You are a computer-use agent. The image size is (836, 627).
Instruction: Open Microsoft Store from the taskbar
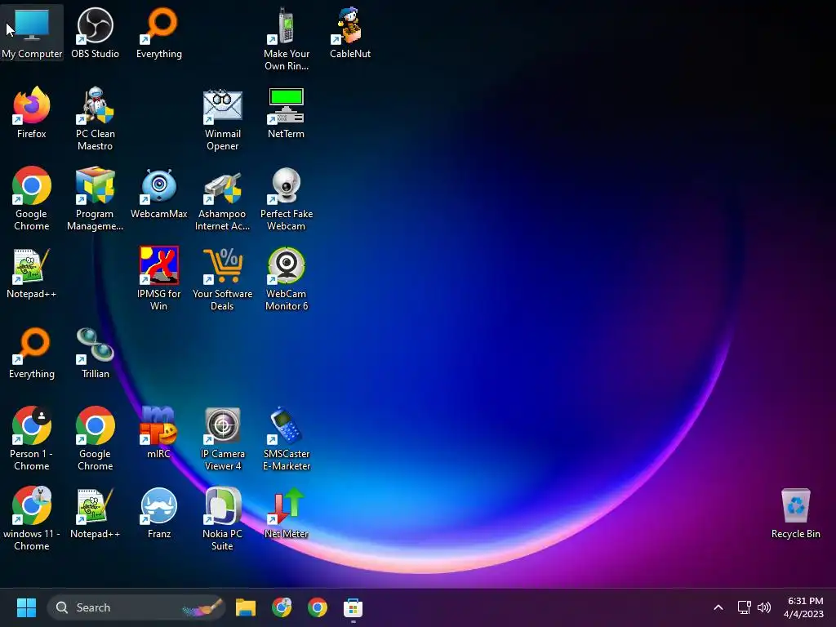coord(353,607)
